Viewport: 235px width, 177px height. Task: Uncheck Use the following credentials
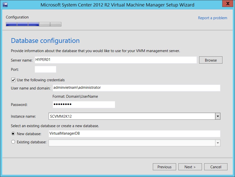13,80
